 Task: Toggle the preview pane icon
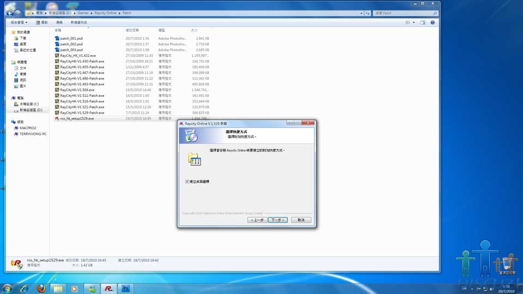point(423,22)
